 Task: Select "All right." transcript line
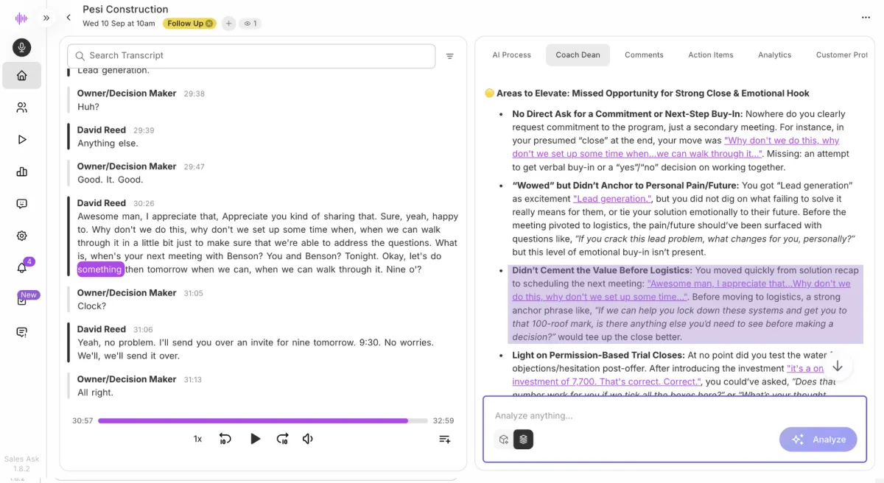coord(95,392)
